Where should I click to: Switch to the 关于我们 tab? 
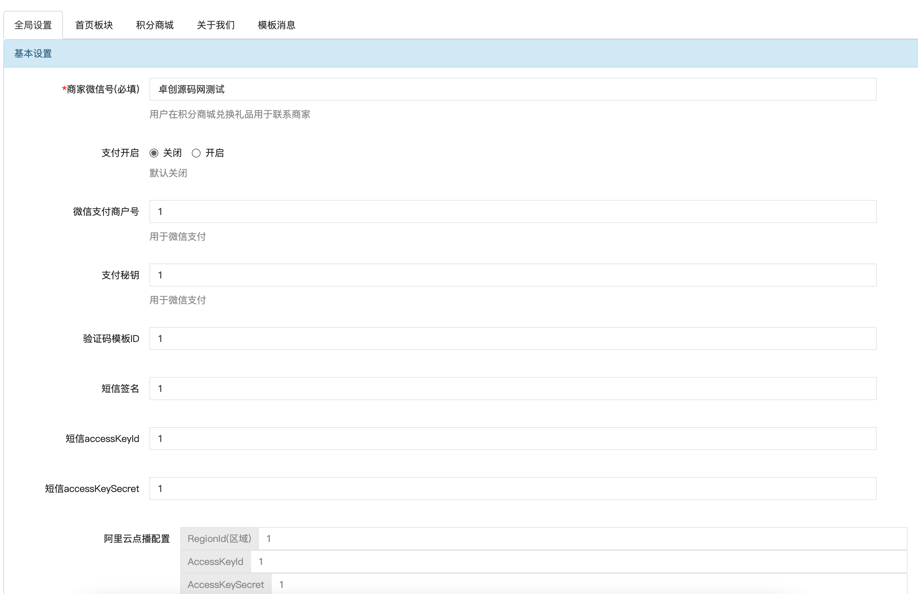(x=215, y=25)
